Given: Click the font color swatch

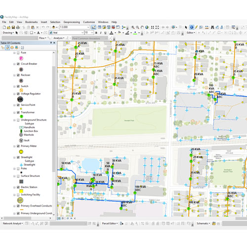Looking at the screenshot, I should pos(111,33).
